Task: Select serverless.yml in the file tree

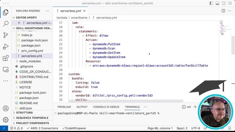Action: pyautogui.click(x=32, y=56)
